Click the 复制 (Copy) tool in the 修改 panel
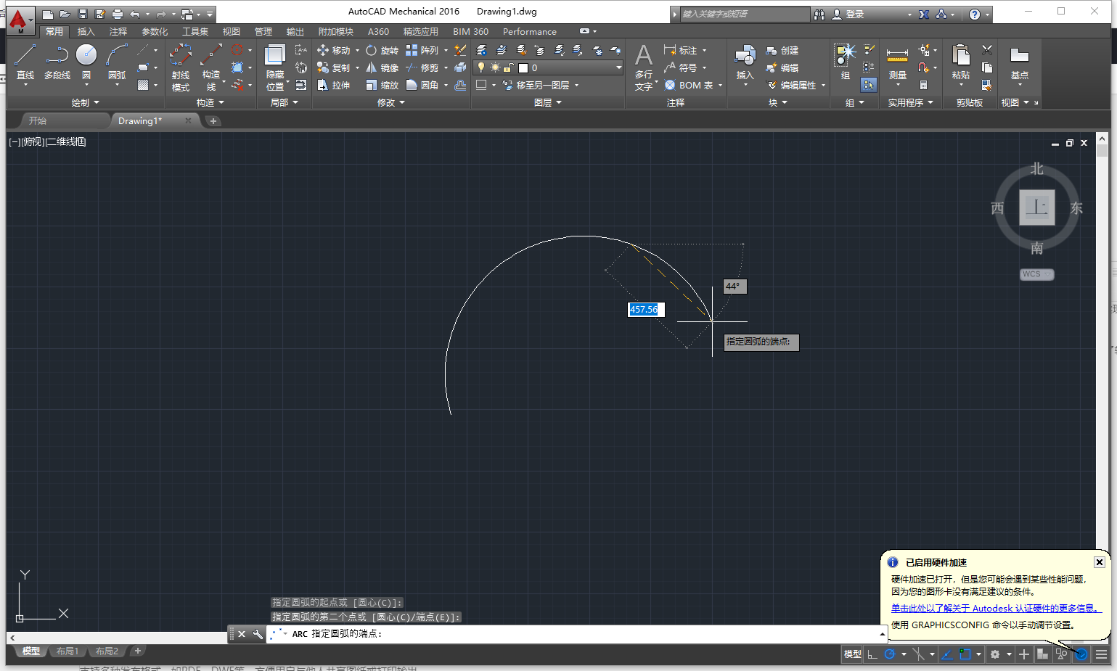Viewport: 1117px width, 671px height. click(334, 67)
